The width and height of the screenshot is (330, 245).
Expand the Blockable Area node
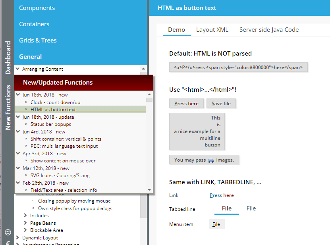coord(26,230)
